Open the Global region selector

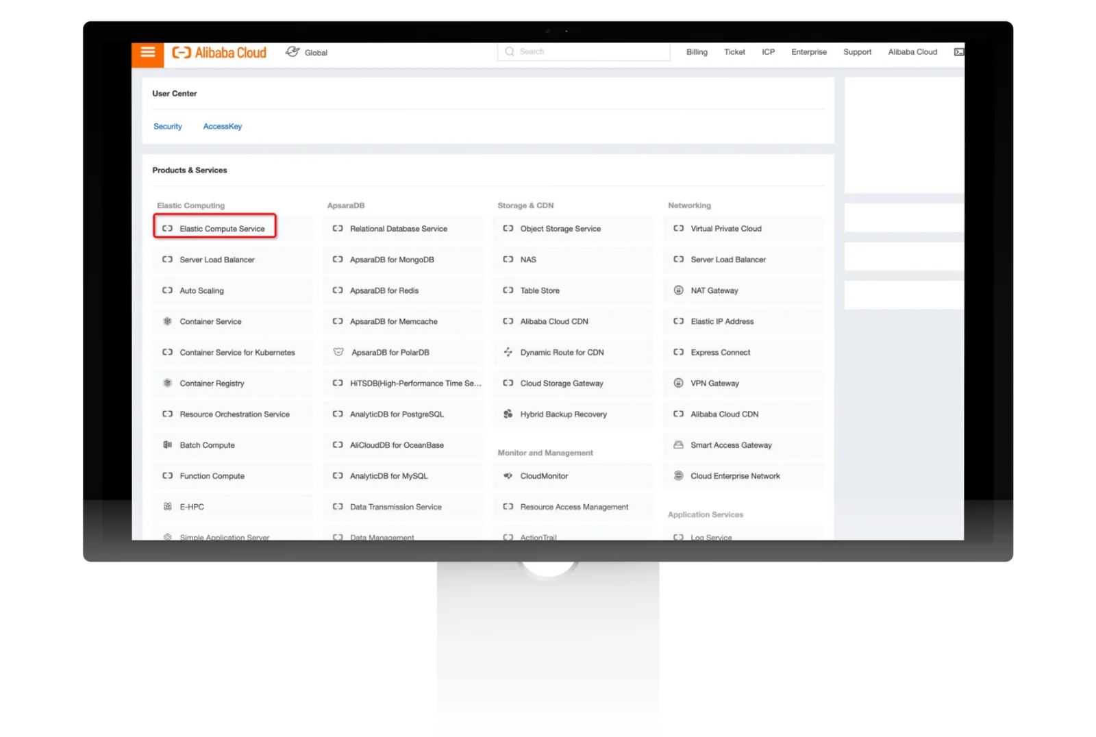coord(307,53)
